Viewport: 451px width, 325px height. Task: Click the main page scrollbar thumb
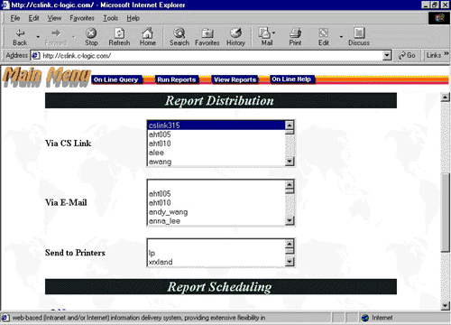pos(445,212)
